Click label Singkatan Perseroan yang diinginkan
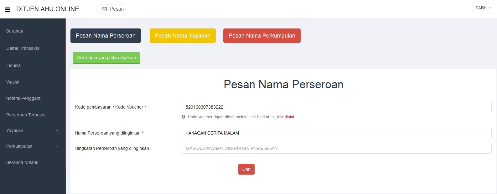Image resolution: width=497 pixels, height=194 pixels. coord(112,148)
